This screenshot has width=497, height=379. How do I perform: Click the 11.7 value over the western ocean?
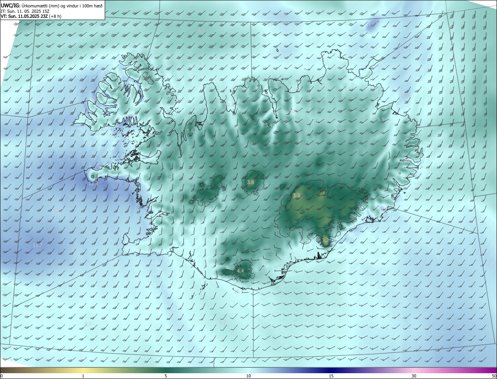pyautogui.click(x=38, y=245)
